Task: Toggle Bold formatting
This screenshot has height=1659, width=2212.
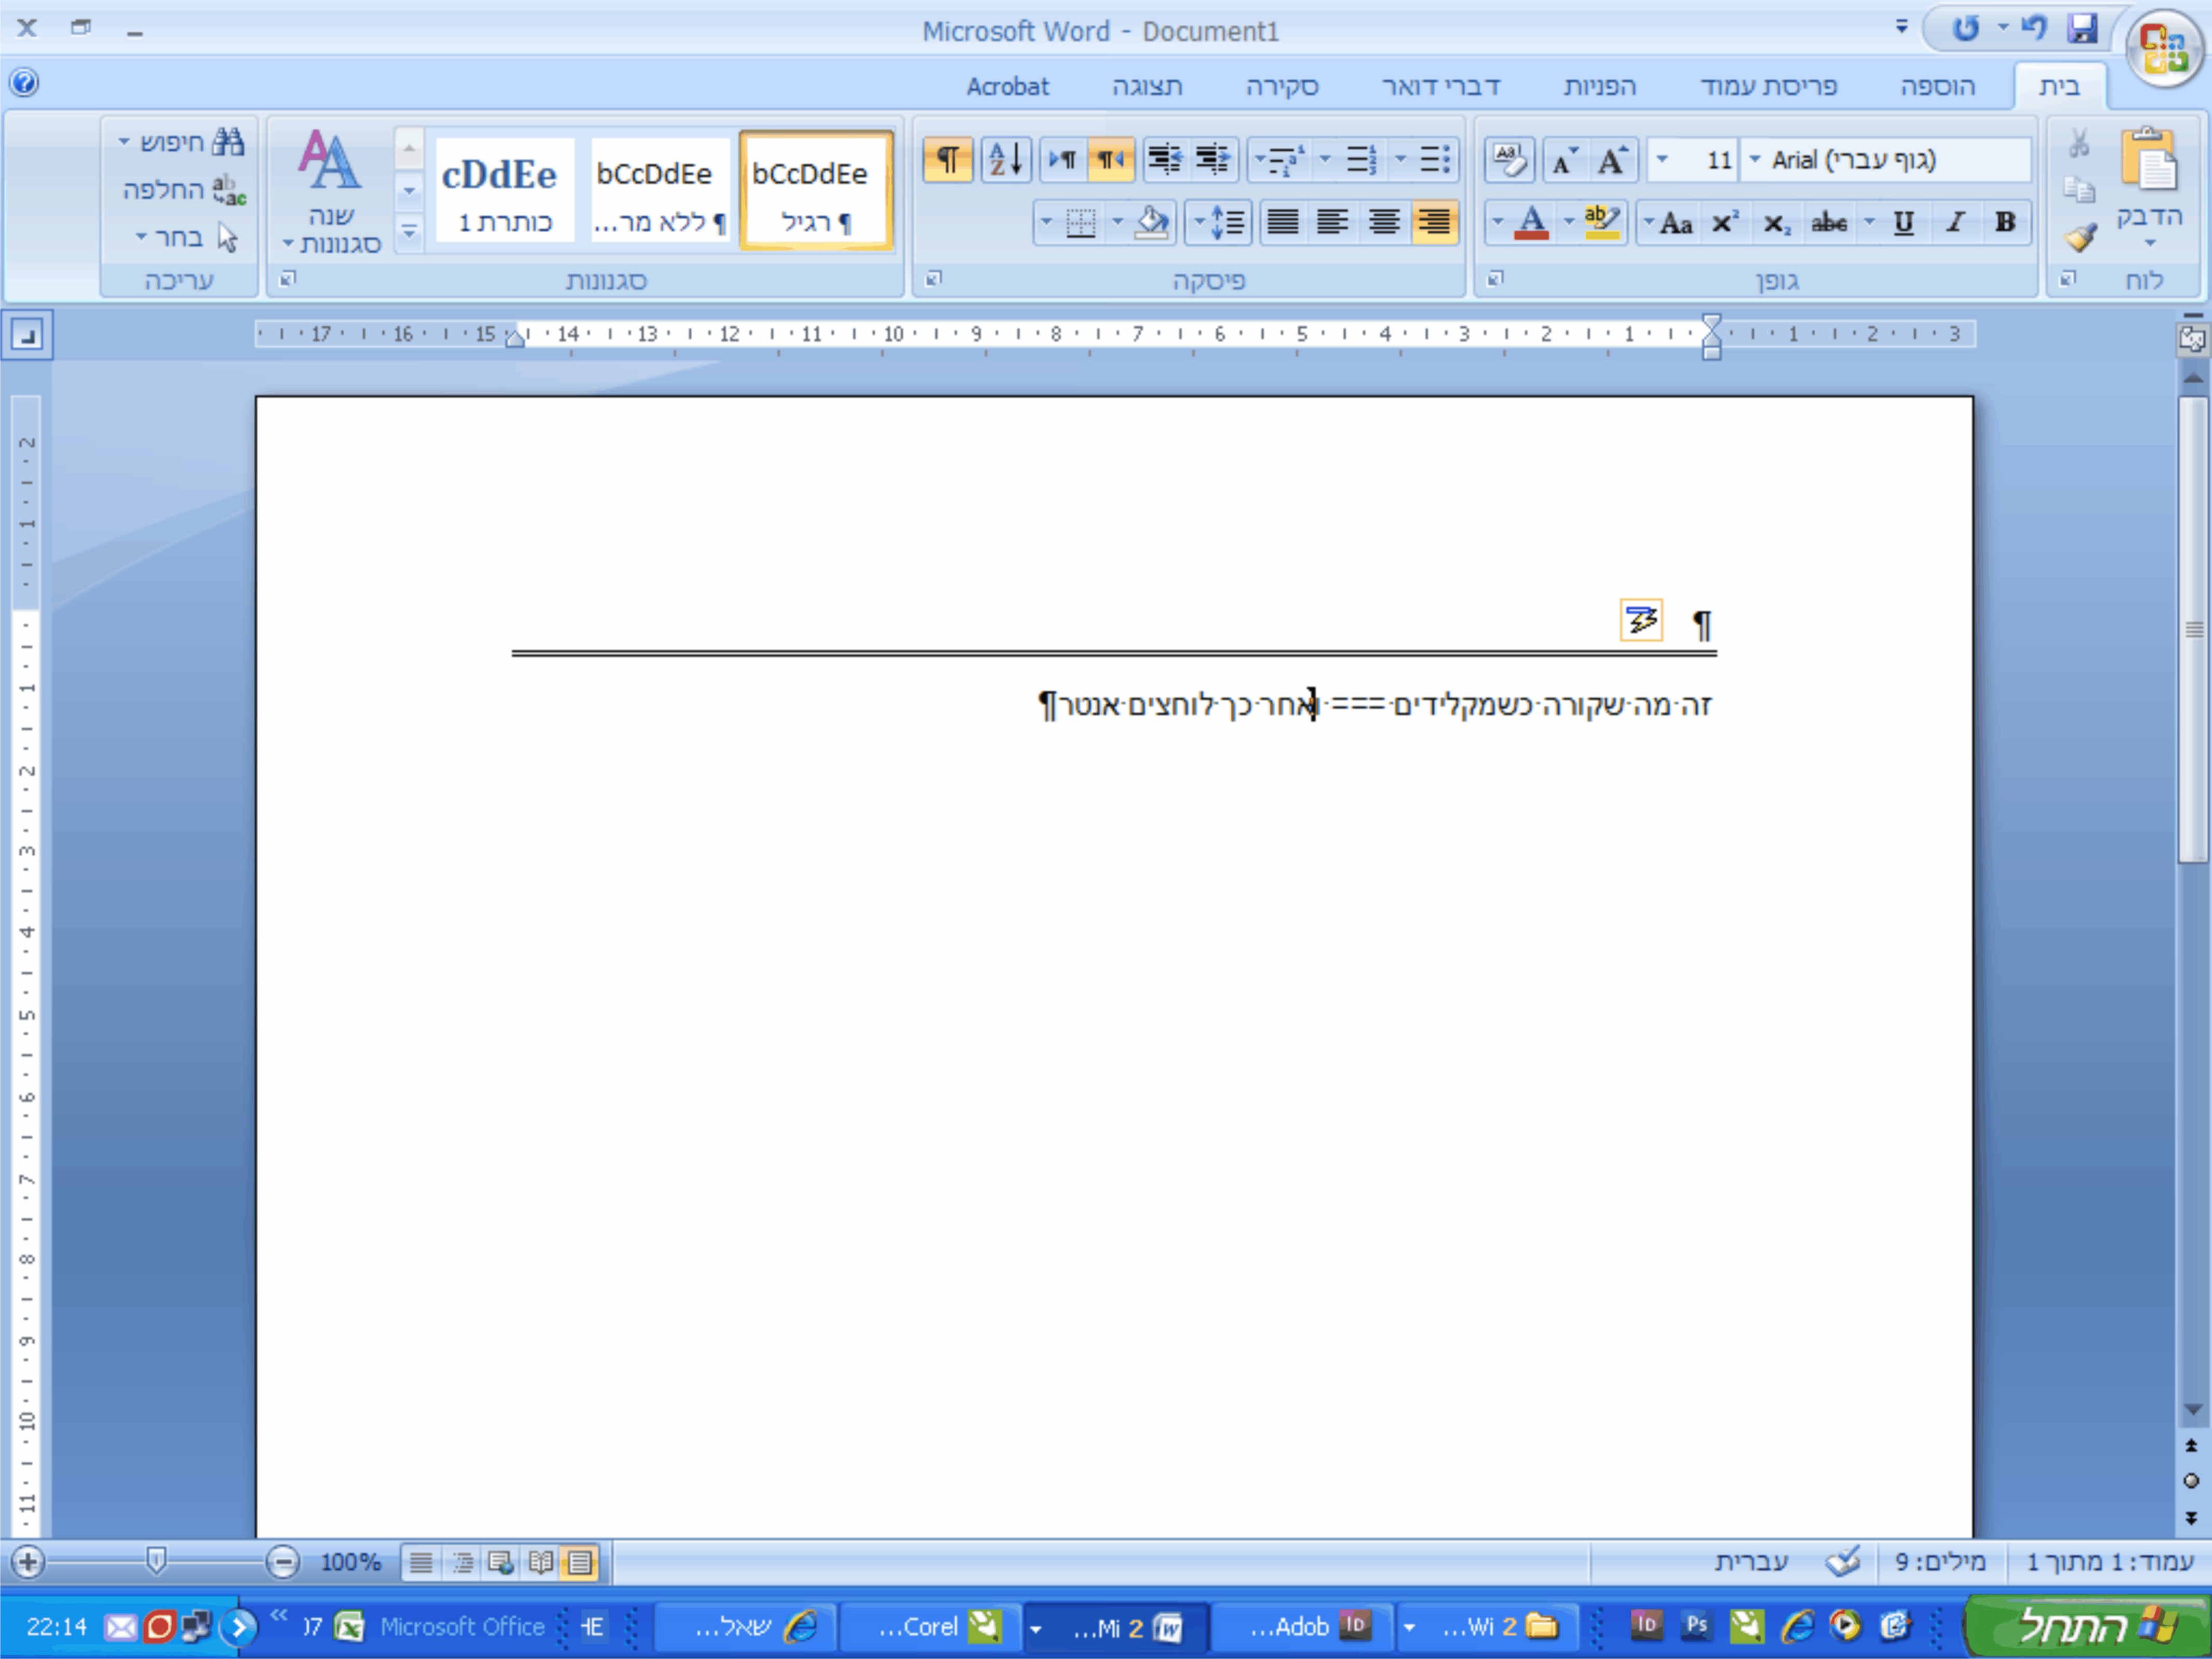Action: click(x=2005, y=222)
